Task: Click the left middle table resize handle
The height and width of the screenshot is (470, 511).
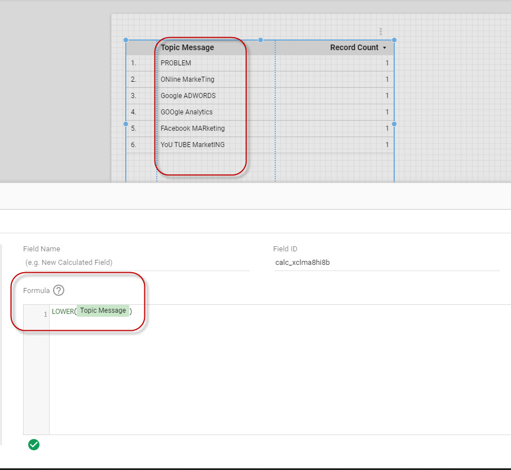Action: coord(126,124)
